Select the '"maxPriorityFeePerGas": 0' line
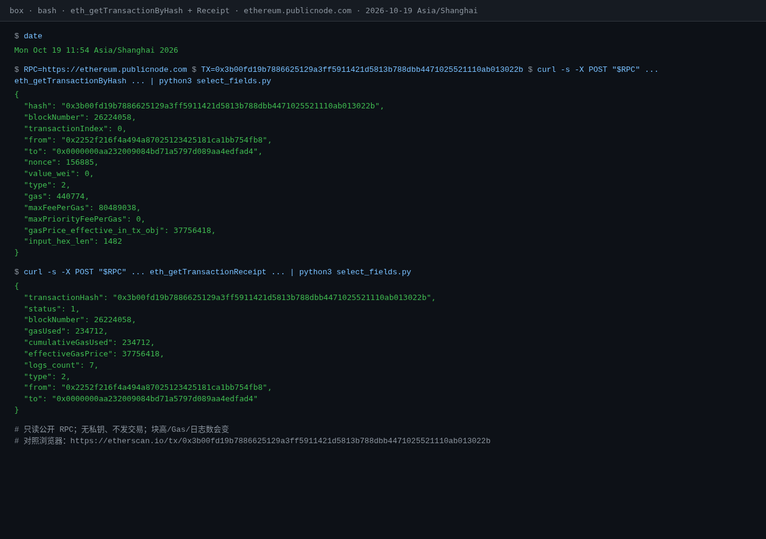This screenshot has height=539, width=766. coord(85,219)
